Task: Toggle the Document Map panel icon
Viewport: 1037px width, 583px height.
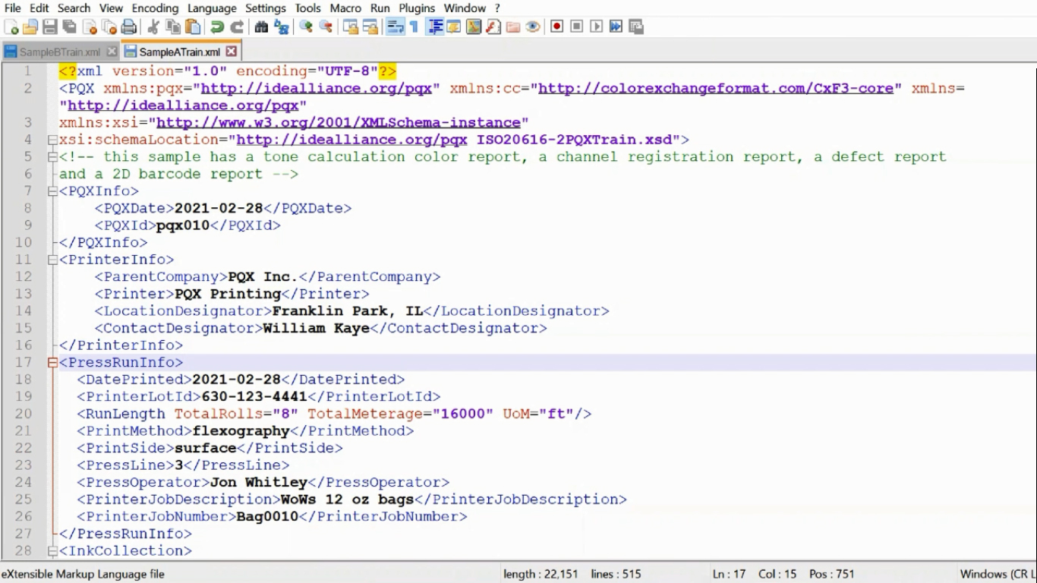Action: [x=474, y=27]
